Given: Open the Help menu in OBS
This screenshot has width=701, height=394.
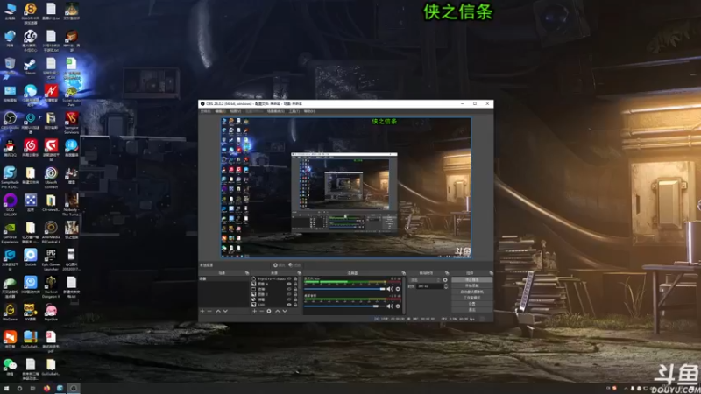Looking at the screenshot, I should (309, 111).
